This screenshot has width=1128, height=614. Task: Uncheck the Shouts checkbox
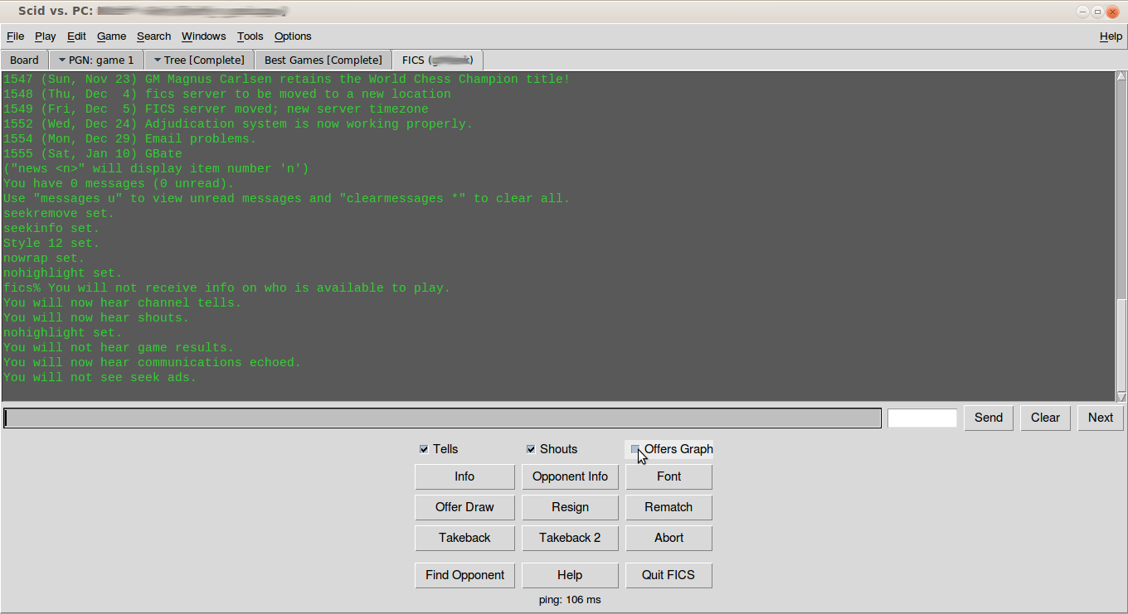(531, 449)
